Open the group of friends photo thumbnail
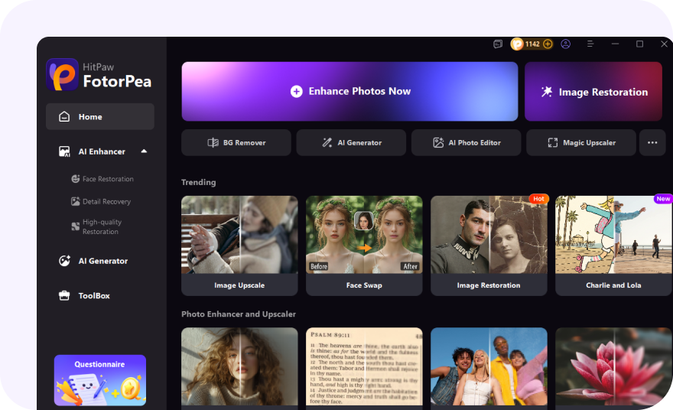This screenshot has height=410, width=673. [489, 366]
